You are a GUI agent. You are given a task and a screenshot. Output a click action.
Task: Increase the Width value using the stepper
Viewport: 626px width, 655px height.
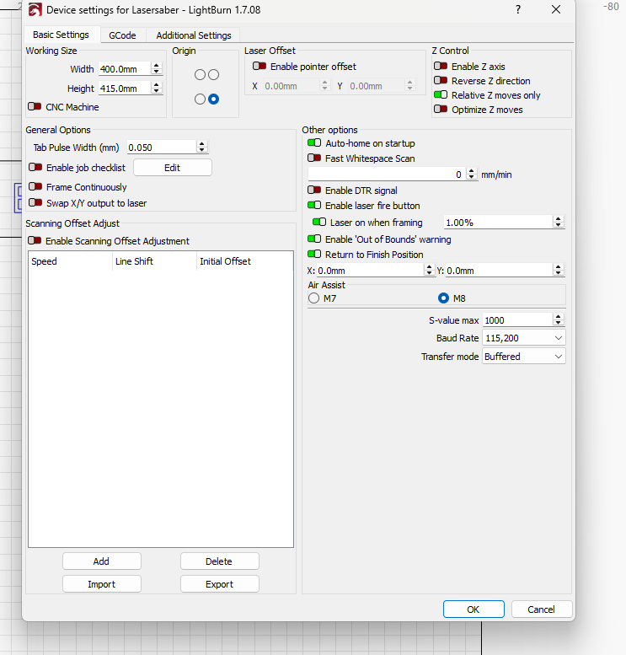(x=157, y=66)
